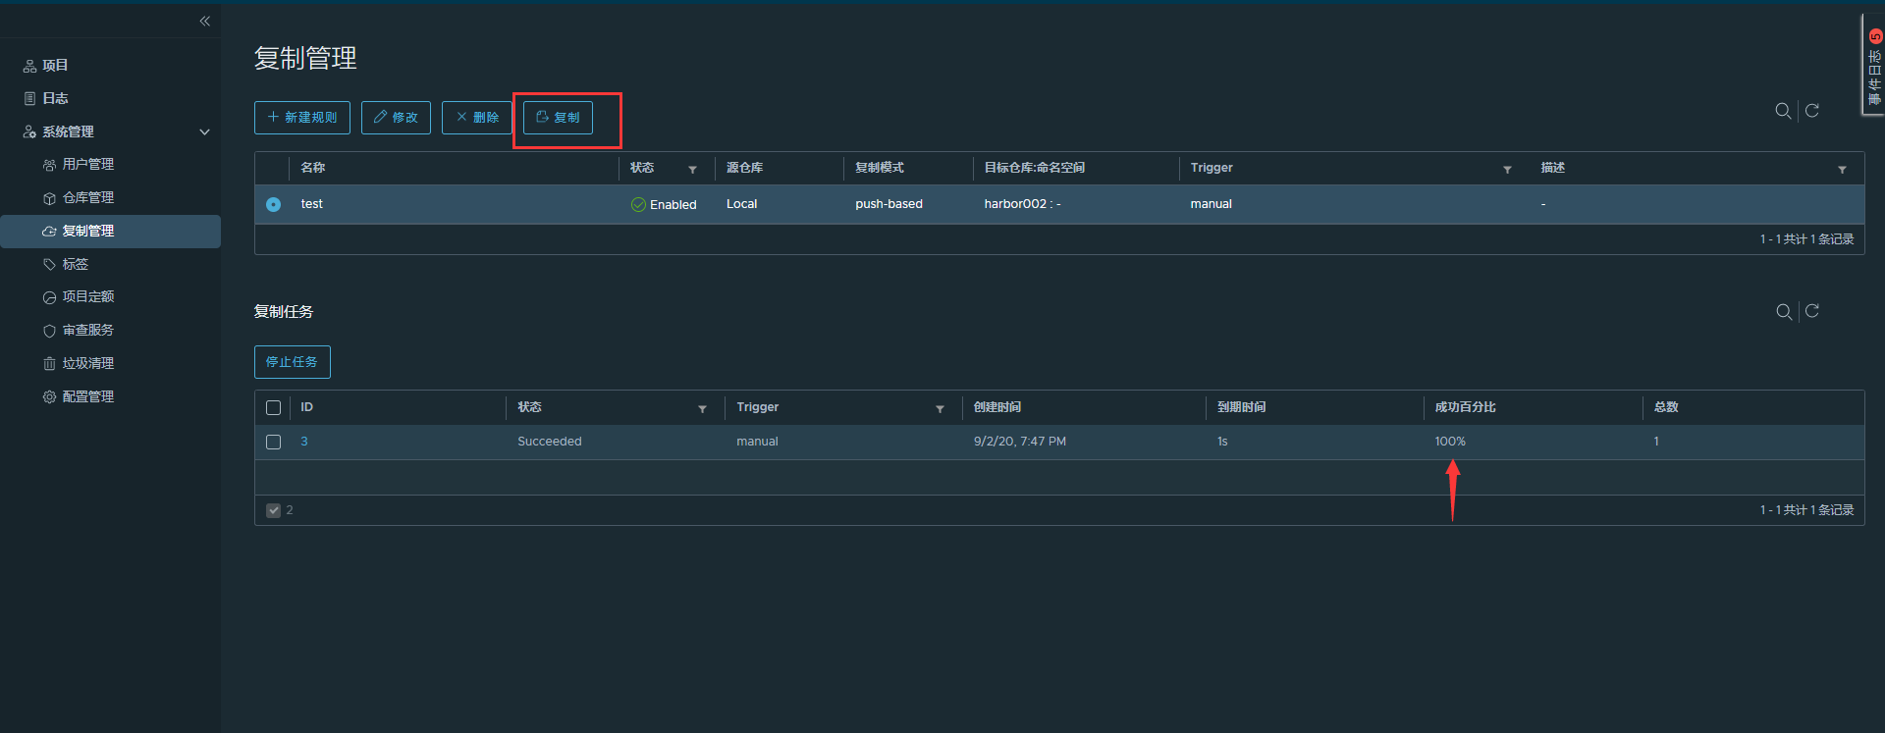This screenshot has width=1885, height=733.
Task: Select radio button for rule test
Action: pyautogui.click(x=273, y=204)
